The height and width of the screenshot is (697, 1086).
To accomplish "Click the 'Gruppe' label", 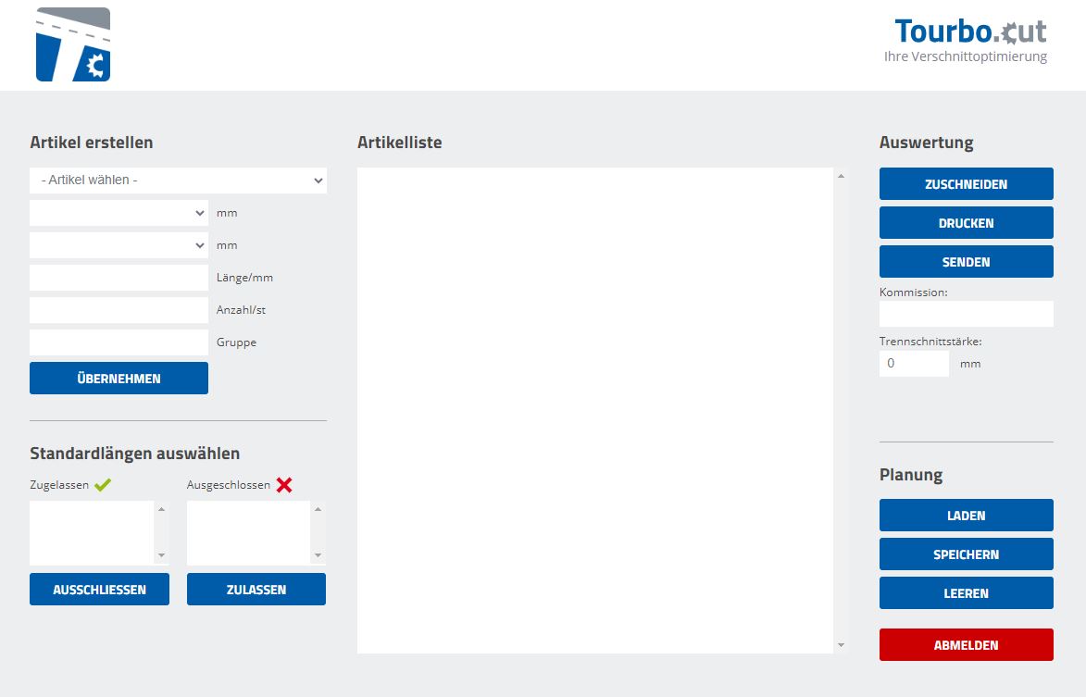I will (x=236, y=342).
